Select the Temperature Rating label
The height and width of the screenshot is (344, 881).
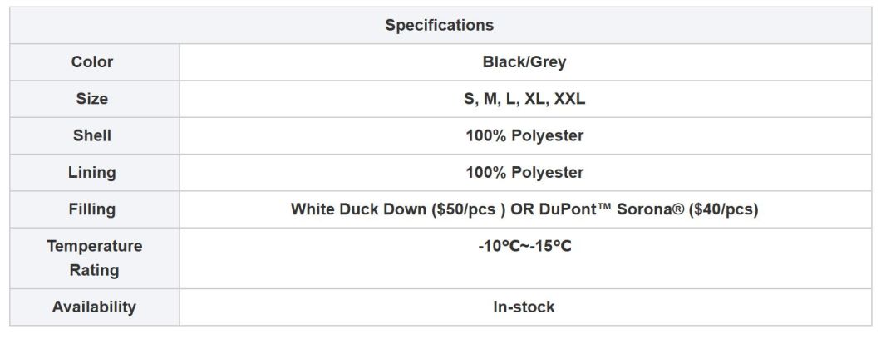95,258
